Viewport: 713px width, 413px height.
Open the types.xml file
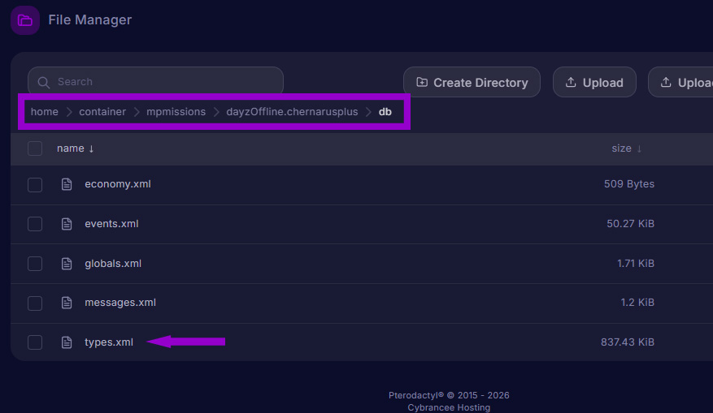(109, 342)
